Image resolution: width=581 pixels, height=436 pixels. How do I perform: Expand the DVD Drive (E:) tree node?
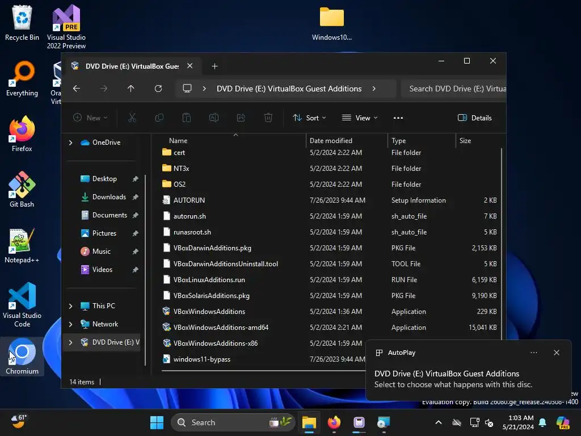pos(71,342)
